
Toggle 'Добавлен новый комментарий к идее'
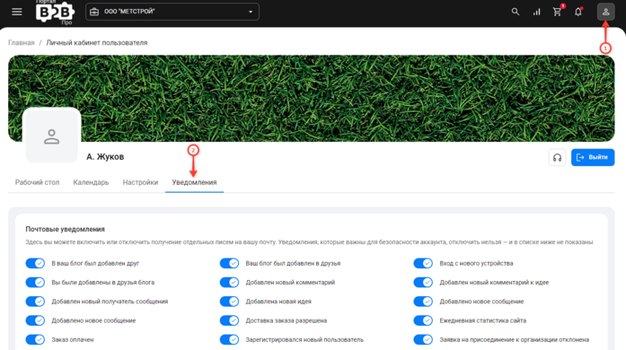(423, 283)
